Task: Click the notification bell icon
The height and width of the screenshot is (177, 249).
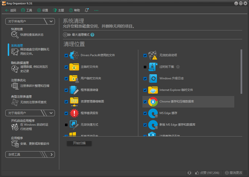Action: click(86, 10)
